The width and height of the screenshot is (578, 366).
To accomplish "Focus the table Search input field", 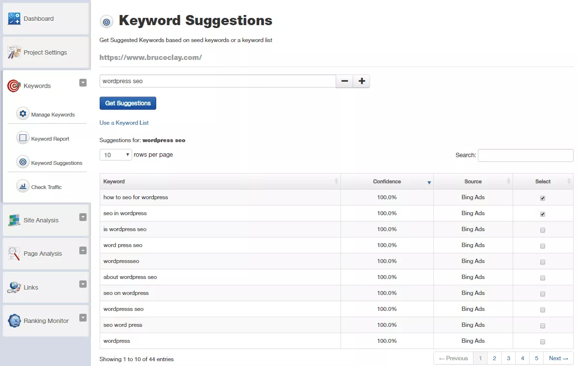I will click(x=525, y=155).
